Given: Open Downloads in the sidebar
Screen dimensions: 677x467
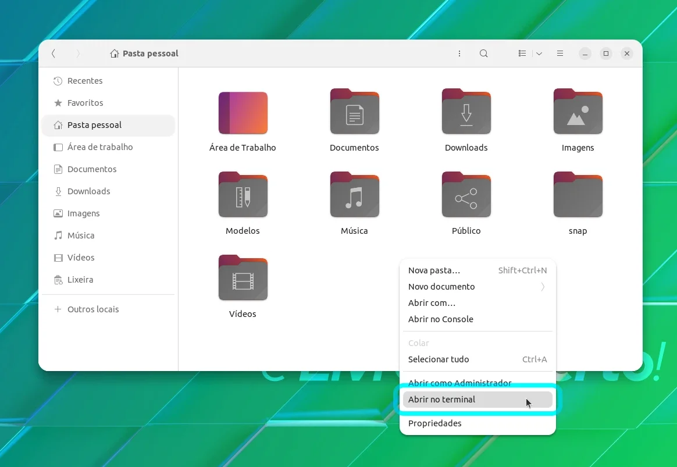Looking at the screenshot, I should 108,191.
